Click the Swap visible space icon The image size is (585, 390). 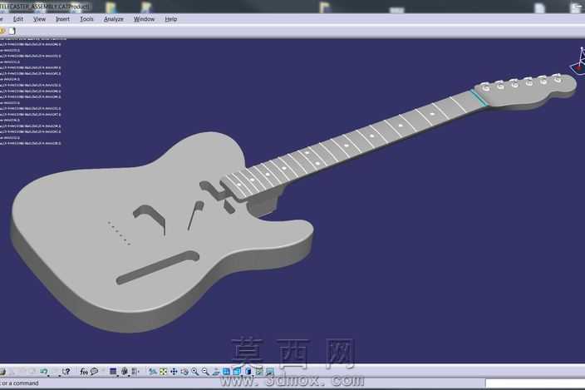(x=269, y=372)
